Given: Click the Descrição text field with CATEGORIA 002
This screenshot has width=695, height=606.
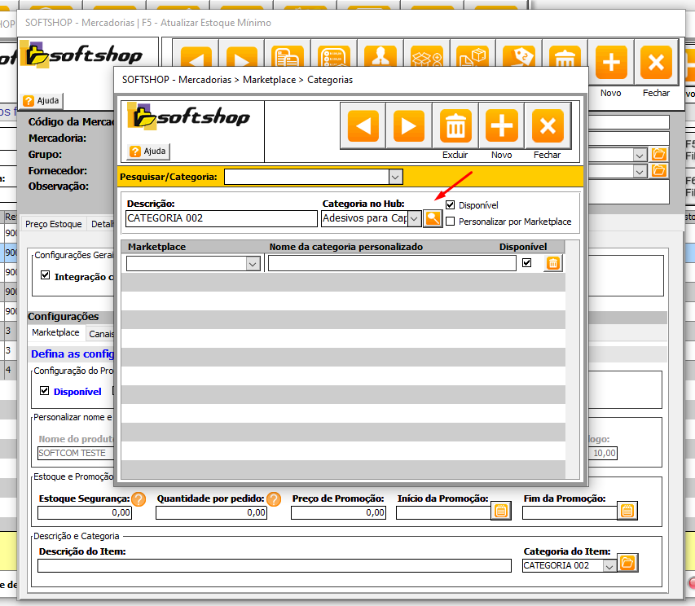Looking at the screenshot, I should [221, 218].
